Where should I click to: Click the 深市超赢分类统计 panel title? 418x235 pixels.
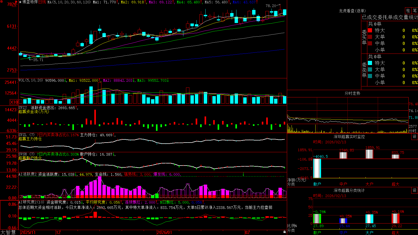pos(349,190)
